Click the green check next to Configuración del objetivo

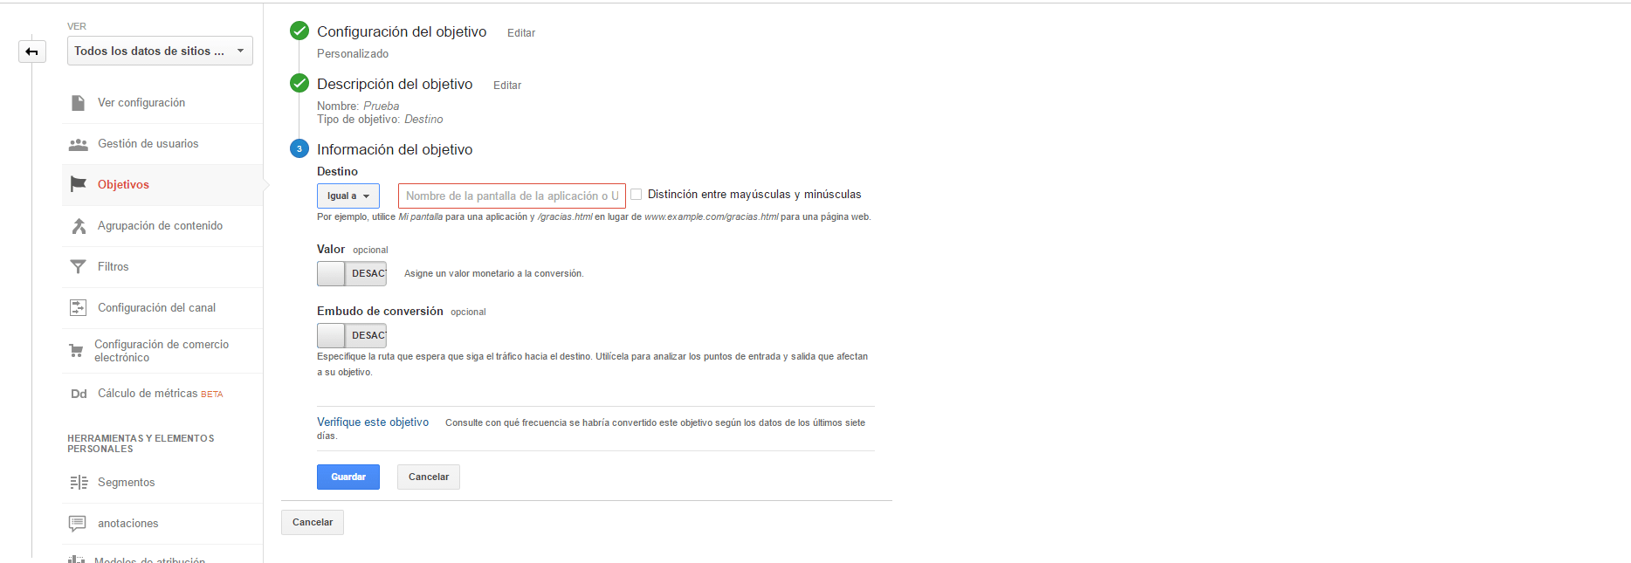click(299, 31)
